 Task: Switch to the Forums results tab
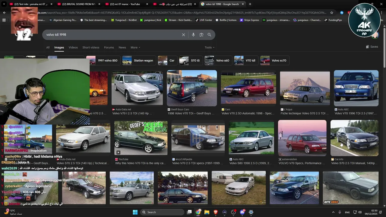coord(109,47)
